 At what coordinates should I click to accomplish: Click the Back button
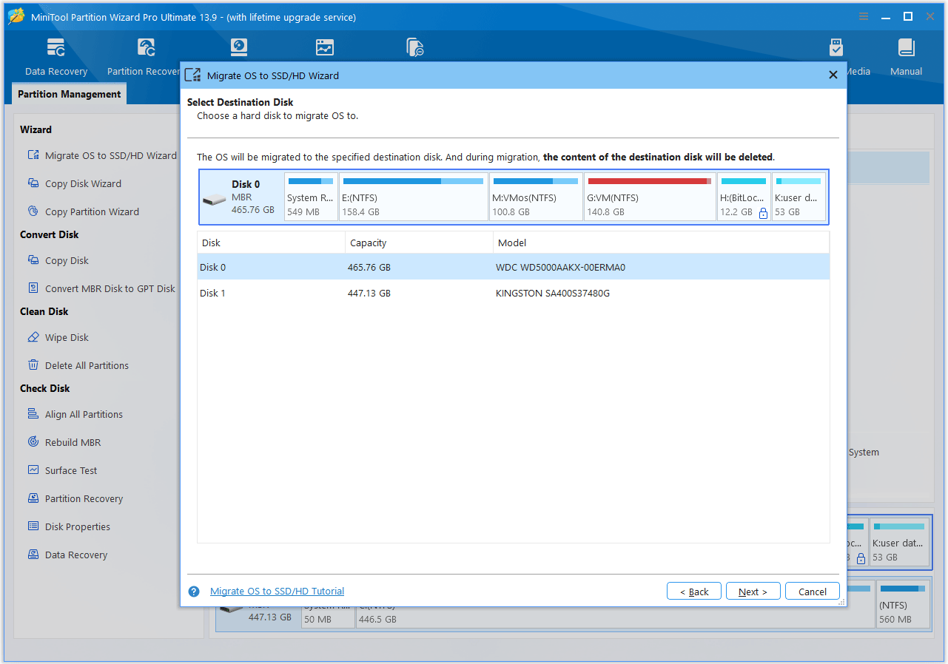point(694,592)
